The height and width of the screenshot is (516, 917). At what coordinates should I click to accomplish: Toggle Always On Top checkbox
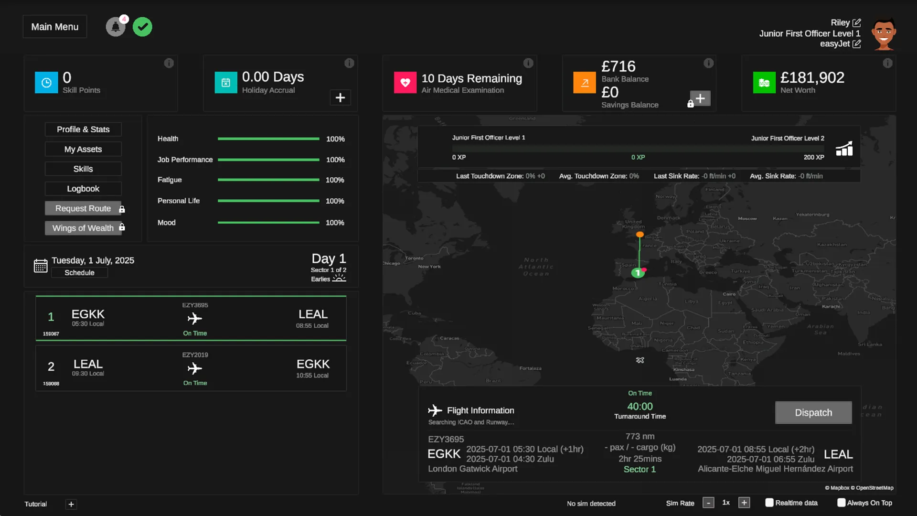pyautogui.click(x=841, y=503)
